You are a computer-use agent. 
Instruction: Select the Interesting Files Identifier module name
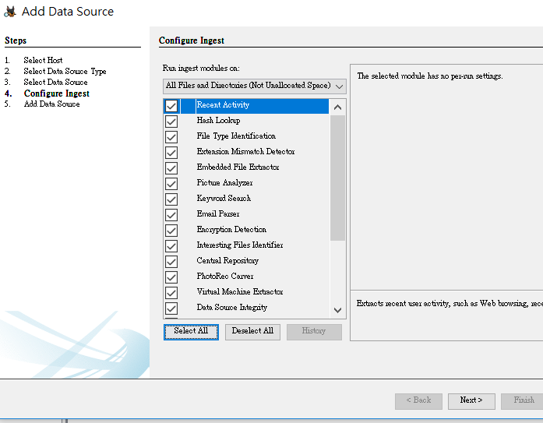(240, 245)
